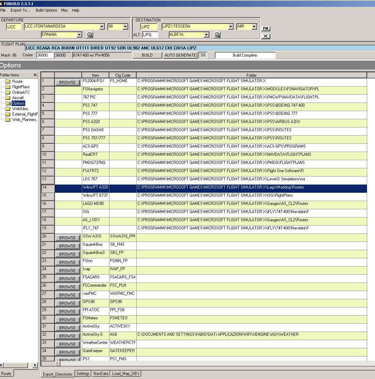This screenshot has width=375, height=379.
Task: Click the first cruise altitude field
Action: coord(44,55)
